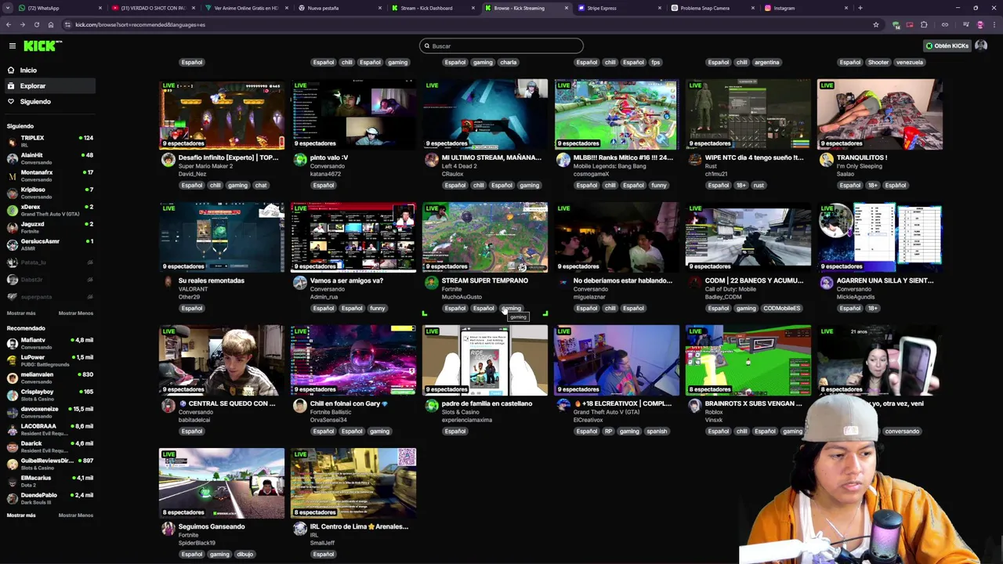1003x564 pixels.
Task: Click David_Nez streamer avatar
Action: click(168, 160)
